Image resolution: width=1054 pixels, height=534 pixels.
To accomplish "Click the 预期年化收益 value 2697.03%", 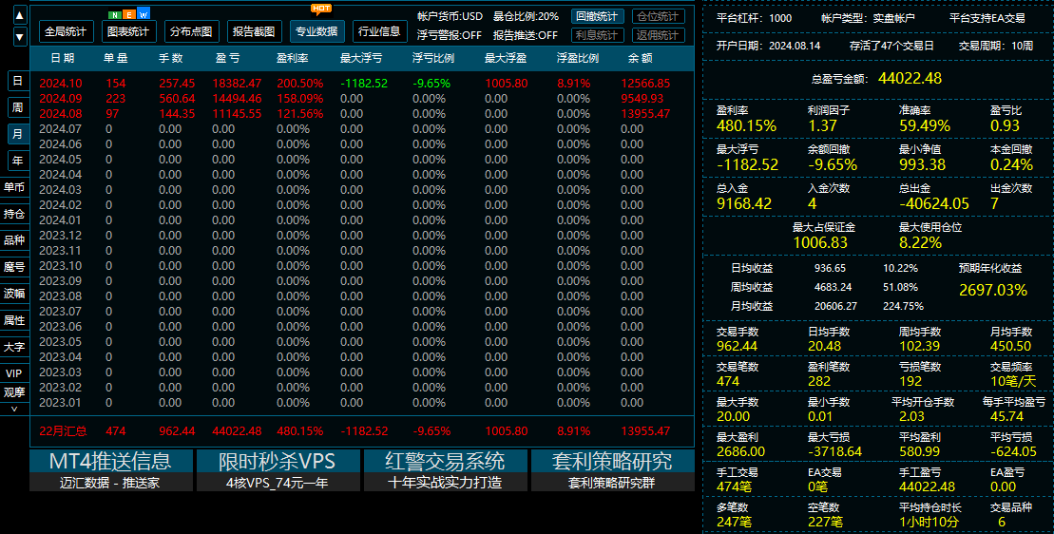I will click(993, 290).
